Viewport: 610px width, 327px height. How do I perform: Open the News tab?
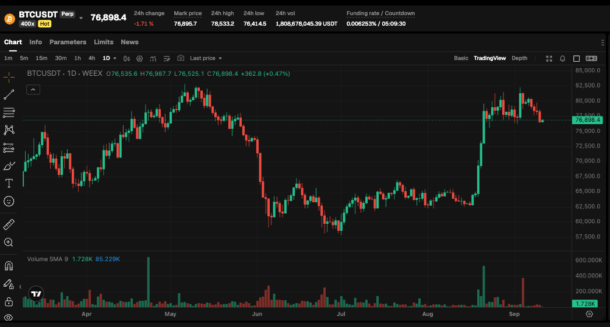pos(129,42)
